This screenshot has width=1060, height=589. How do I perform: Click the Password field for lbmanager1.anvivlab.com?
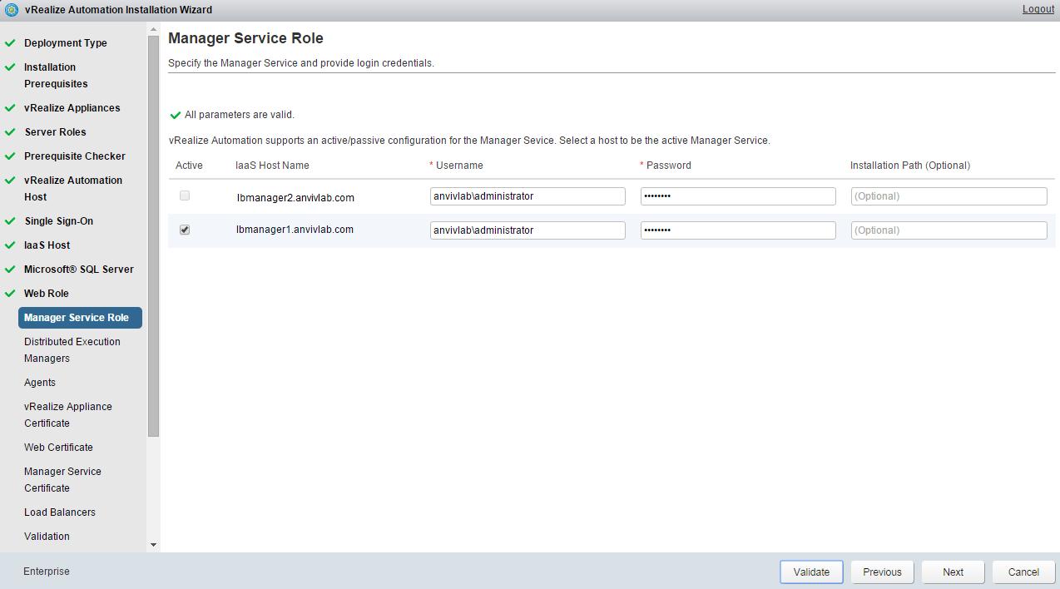(x=738, y=230)
